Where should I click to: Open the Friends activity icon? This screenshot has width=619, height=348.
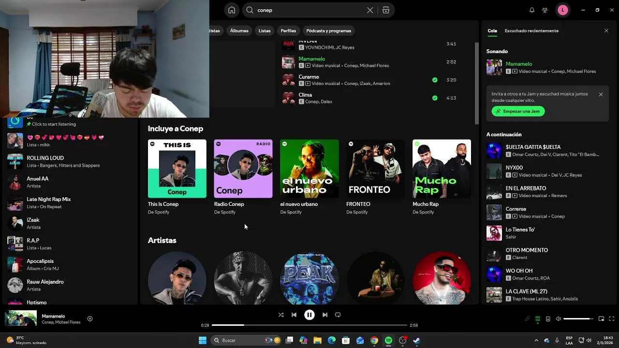coord(545,10)
